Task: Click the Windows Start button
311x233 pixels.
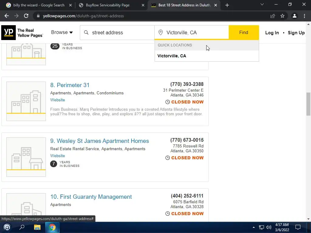Action: click(x=7, y=227)
